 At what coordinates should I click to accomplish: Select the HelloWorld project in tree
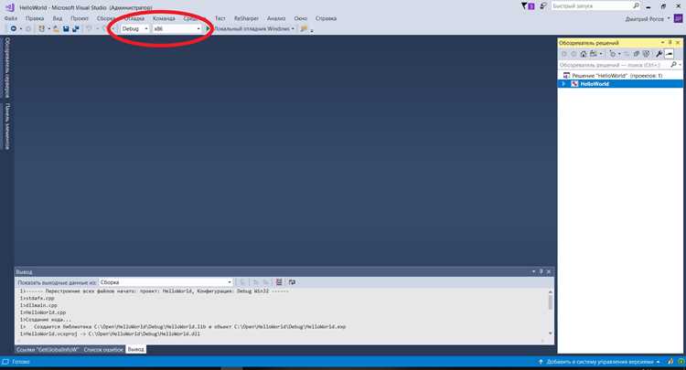[x=595, y=84]
